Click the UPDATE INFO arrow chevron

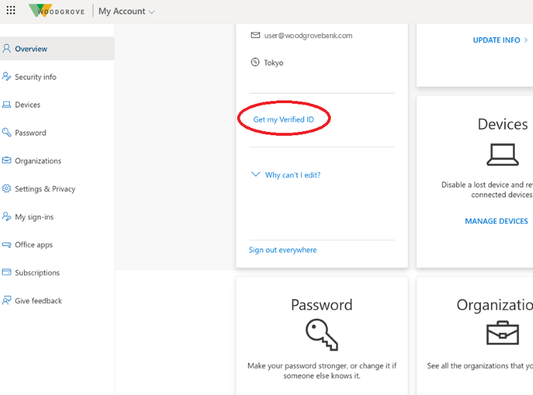[526, 40]
